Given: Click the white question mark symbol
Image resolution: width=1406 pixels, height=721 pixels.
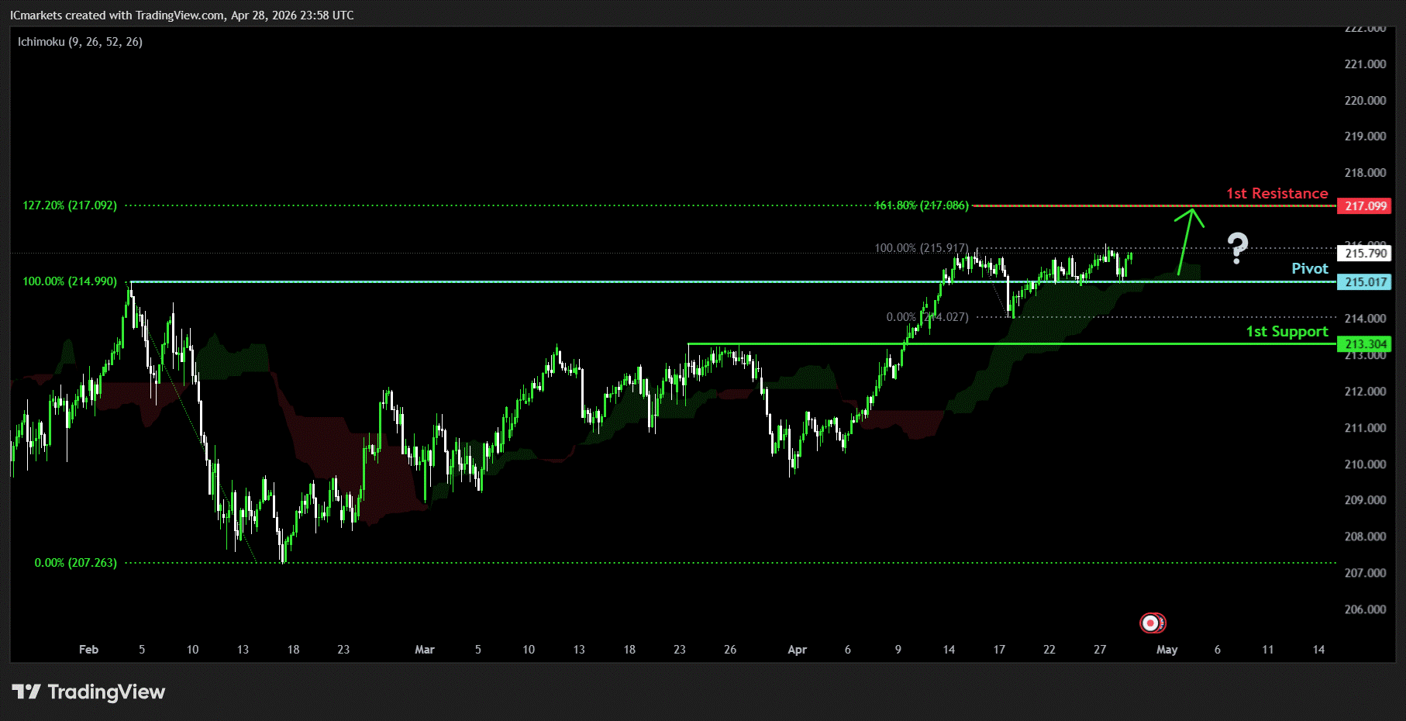Looking at the screenshot, I should tap(1237, 248).
